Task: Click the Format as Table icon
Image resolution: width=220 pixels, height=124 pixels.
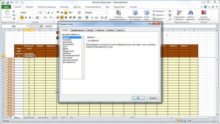Action: point(135,13)
